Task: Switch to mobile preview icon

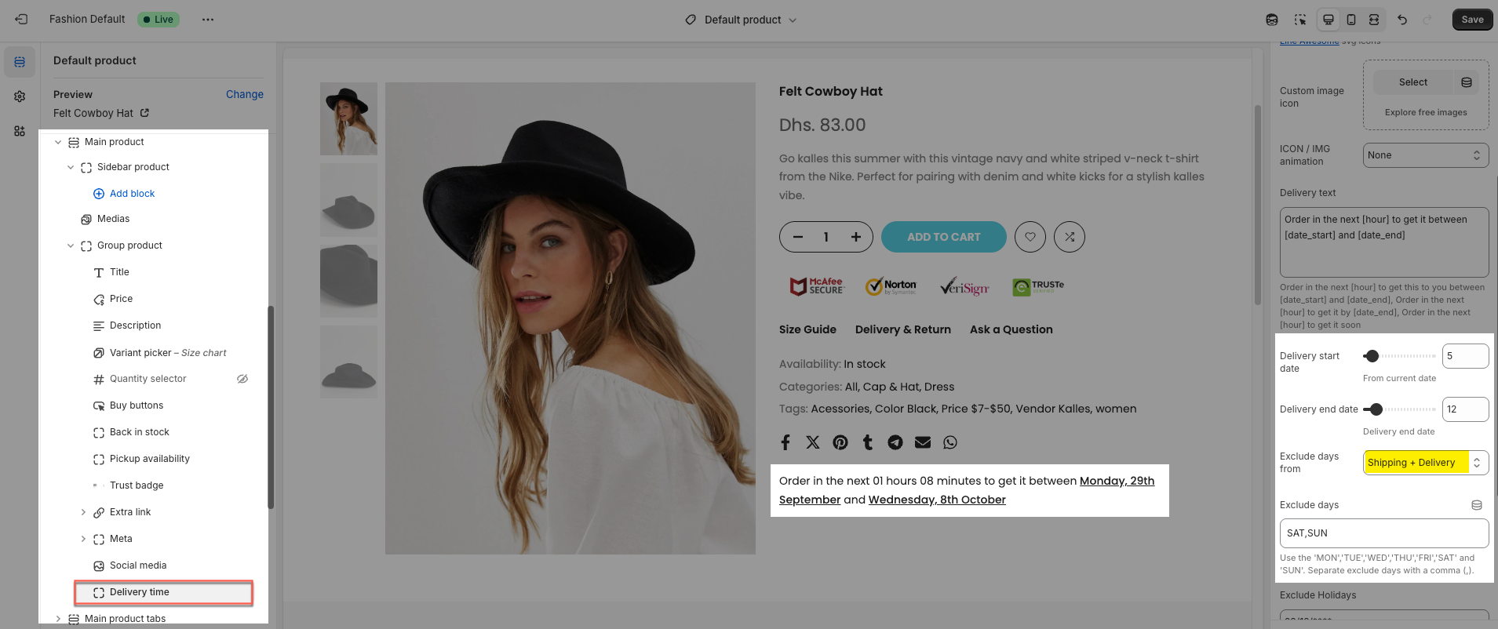Action: coord(1351,20)
